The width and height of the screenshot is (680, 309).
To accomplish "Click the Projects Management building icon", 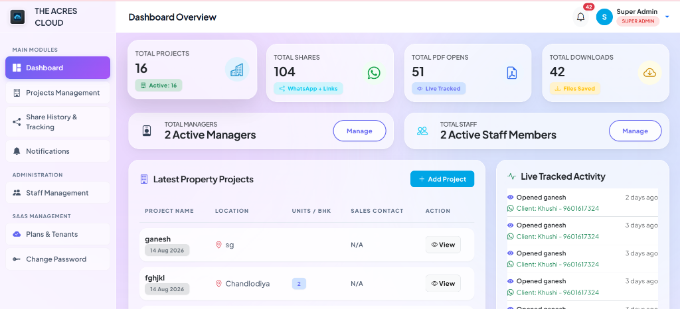I will click(x=17, y=93).
